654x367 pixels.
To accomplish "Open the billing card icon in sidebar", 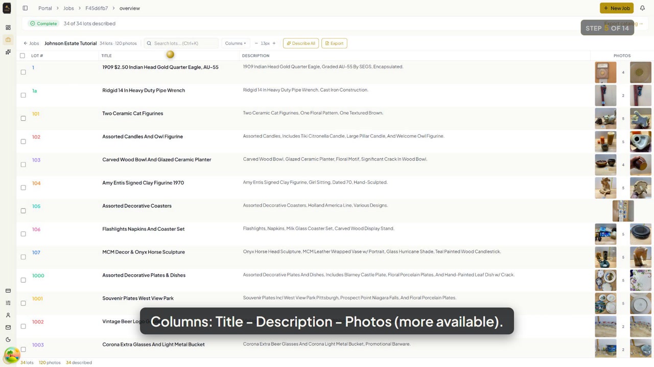I will coord(8,291).
